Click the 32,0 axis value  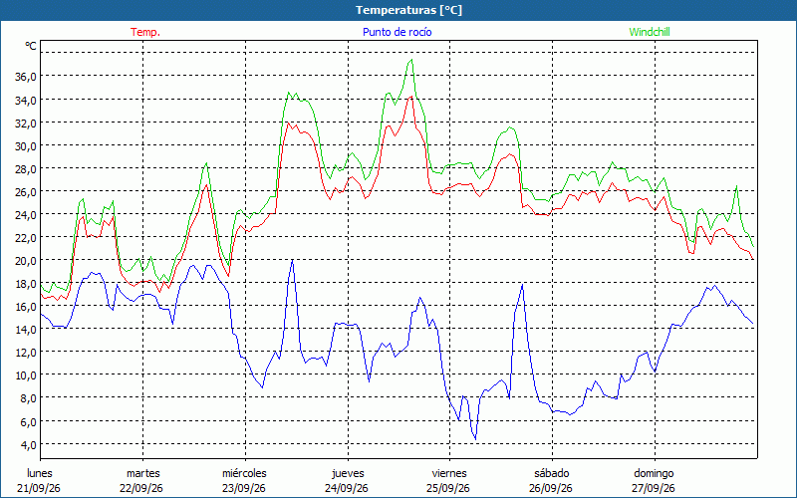point(26,123)
